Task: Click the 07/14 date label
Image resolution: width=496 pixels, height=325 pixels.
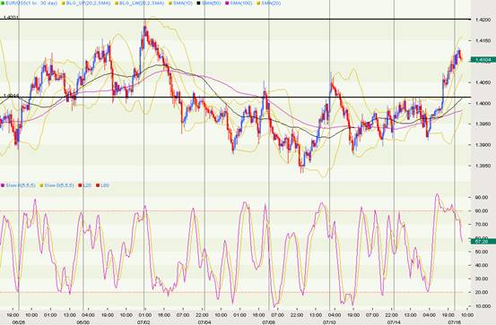Action: pos(394,322)
